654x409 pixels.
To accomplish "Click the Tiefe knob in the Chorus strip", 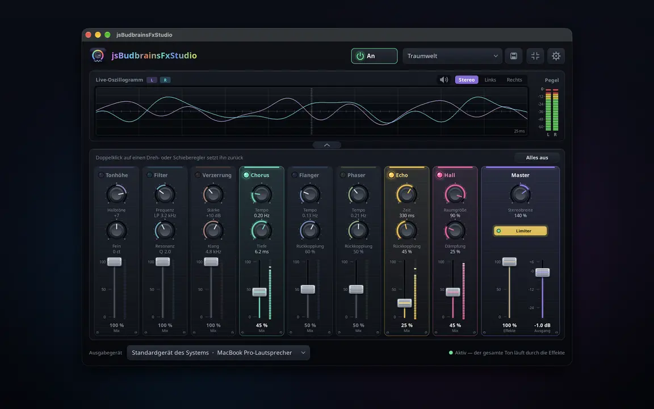I will tap(262, 231).
